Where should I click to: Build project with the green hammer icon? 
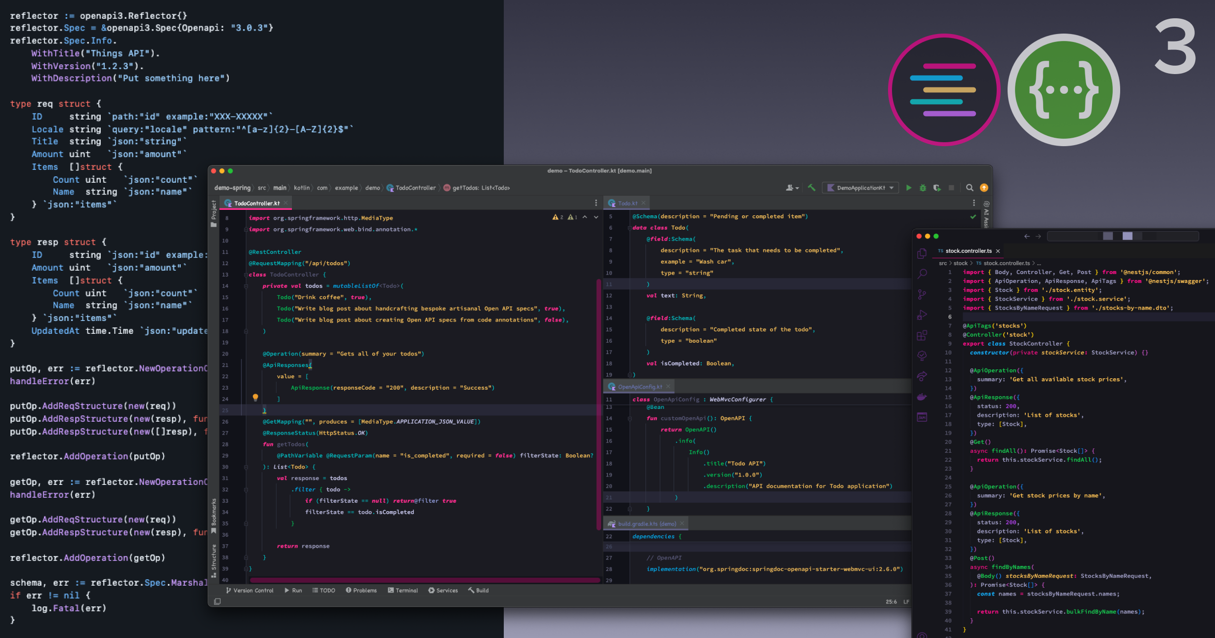pos(811,188)
